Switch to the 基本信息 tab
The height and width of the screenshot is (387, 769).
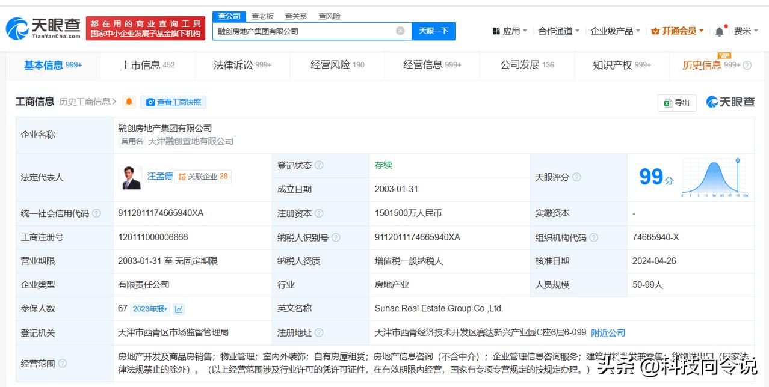click(x=53, y=65)
